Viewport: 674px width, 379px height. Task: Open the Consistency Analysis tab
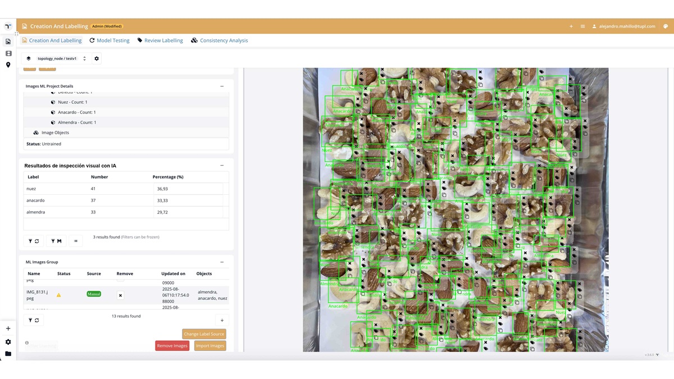(x=219, y=40)
